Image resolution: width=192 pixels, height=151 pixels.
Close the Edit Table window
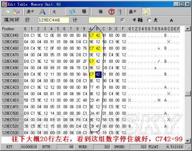pos(187,4)
